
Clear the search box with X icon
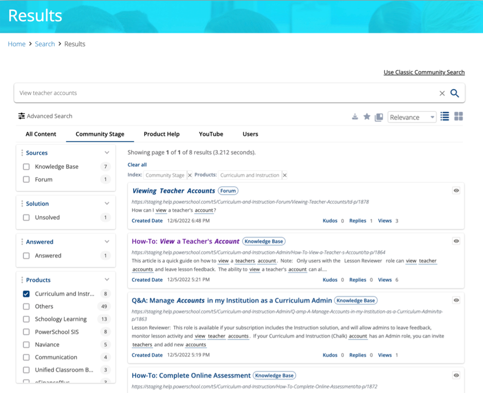click(442, 93)
